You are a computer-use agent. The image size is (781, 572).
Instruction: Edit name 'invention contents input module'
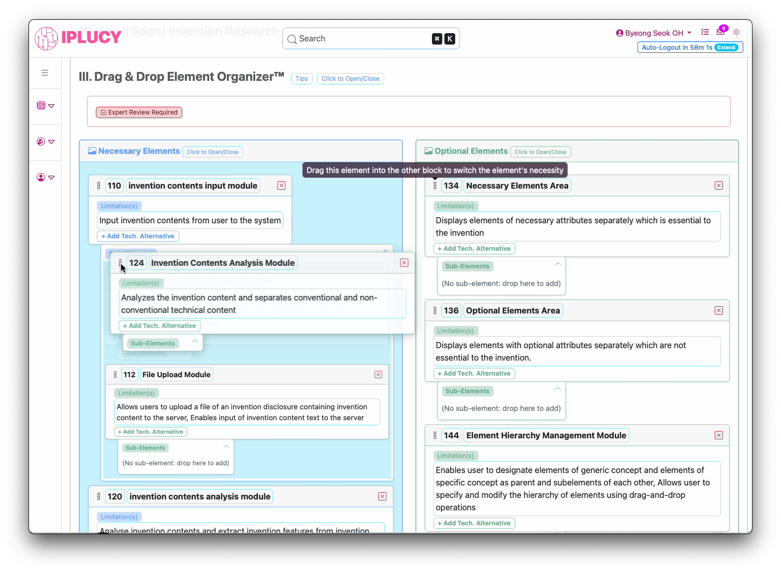pyautogui.click(x=193, y=185)
